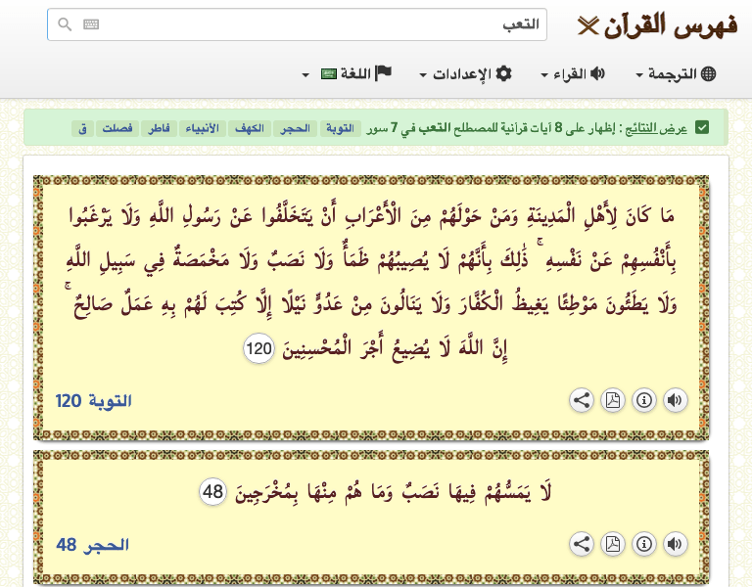
Task: Show info for verse At-Tawbah 120
Action: click(643, 400)
